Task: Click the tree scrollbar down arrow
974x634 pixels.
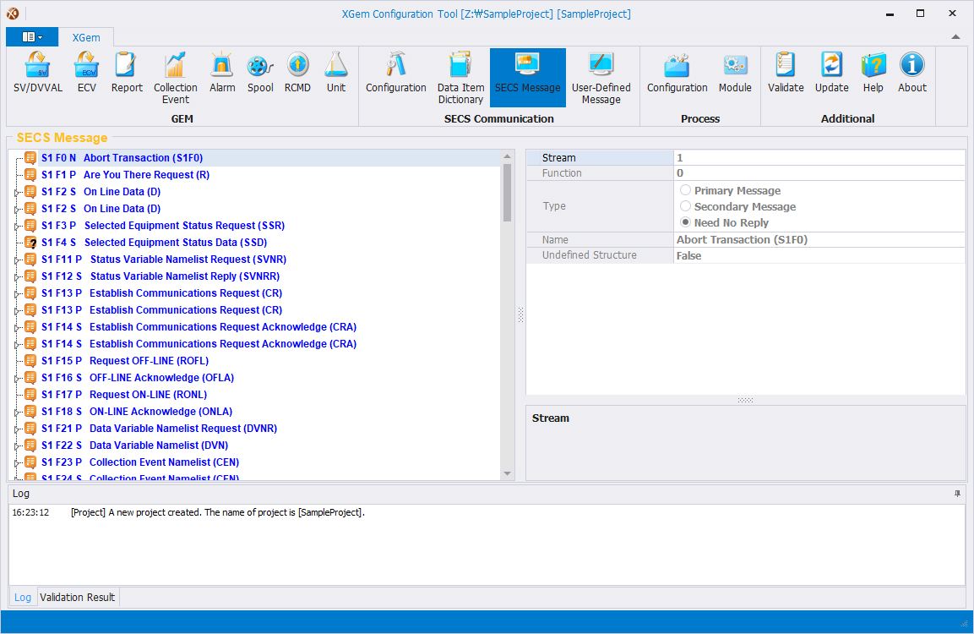Action: point(507,473)
